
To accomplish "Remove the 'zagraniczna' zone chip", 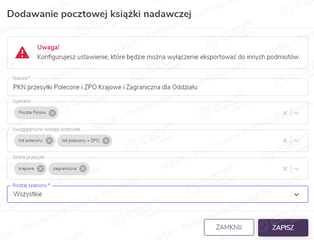I will point(83,169).
